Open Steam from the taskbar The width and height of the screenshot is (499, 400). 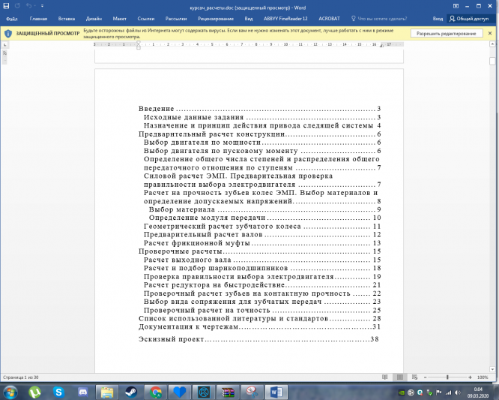click(x=131, y=392)
